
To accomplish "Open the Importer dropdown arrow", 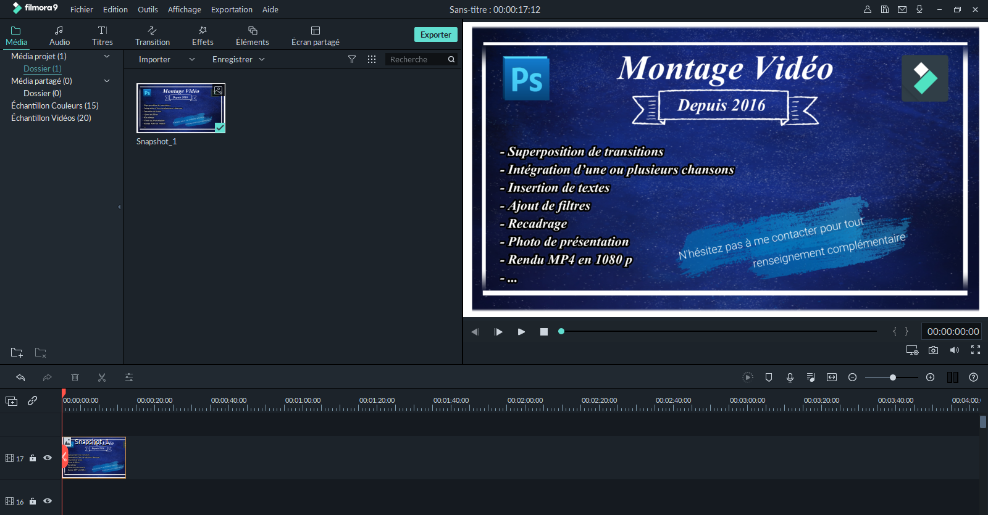I will pos(192,59).
